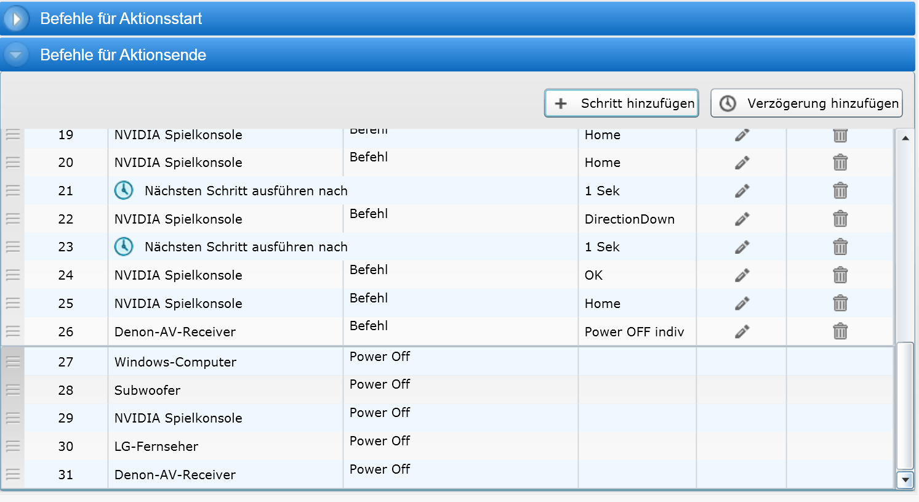Delete step 26 Denon-AV-Receiver command

[840, 331]
